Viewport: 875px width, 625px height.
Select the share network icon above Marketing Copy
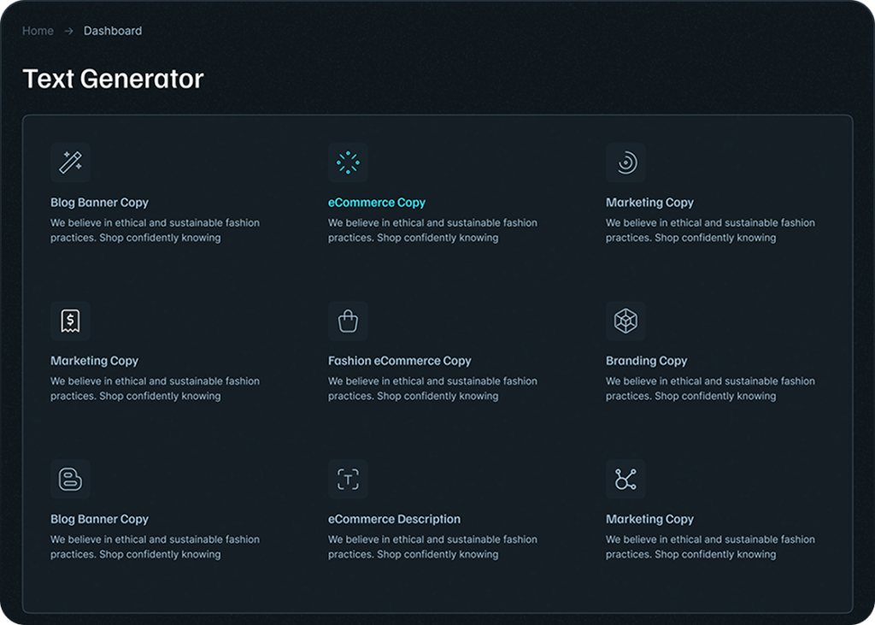pyautogui.click(x=625, y=479)
